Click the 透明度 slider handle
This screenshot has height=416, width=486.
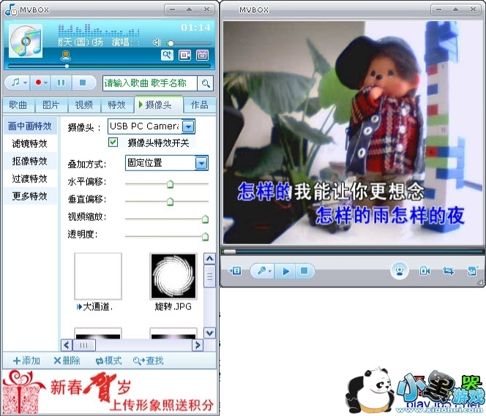[x=205, y=237]
